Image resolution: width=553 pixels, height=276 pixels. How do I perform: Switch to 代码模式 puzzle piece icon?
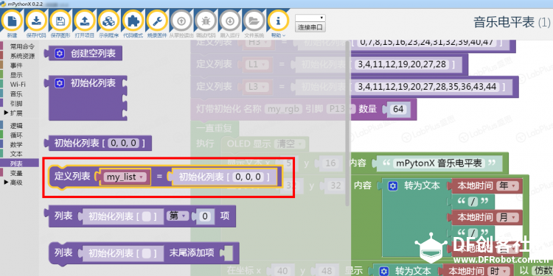pyautogui.click(x=133, y=21)
